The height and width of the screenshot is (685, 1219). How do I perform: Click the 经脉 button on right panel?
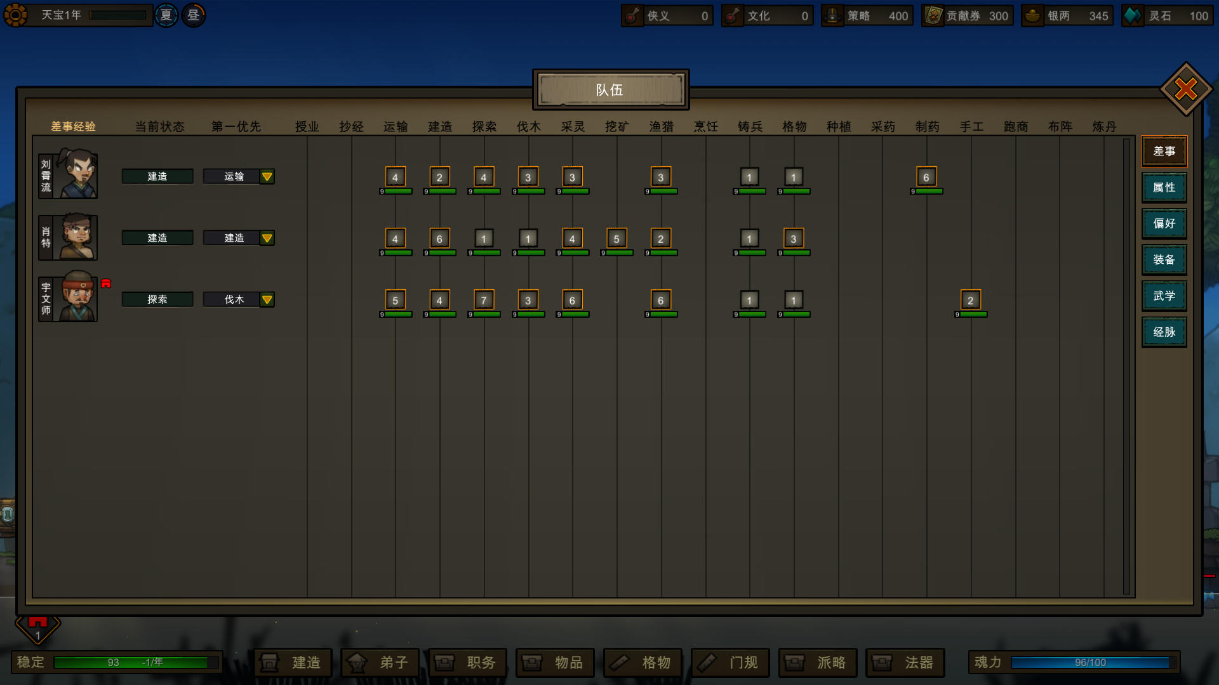(x=1164, y=332)
